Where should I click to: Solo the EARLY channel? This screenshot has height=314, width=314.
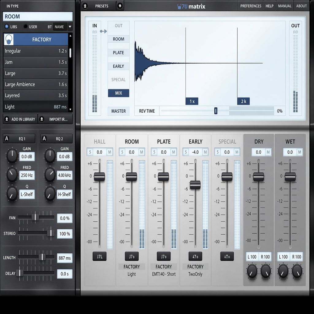pyautogui.click(x=186, y=152)
